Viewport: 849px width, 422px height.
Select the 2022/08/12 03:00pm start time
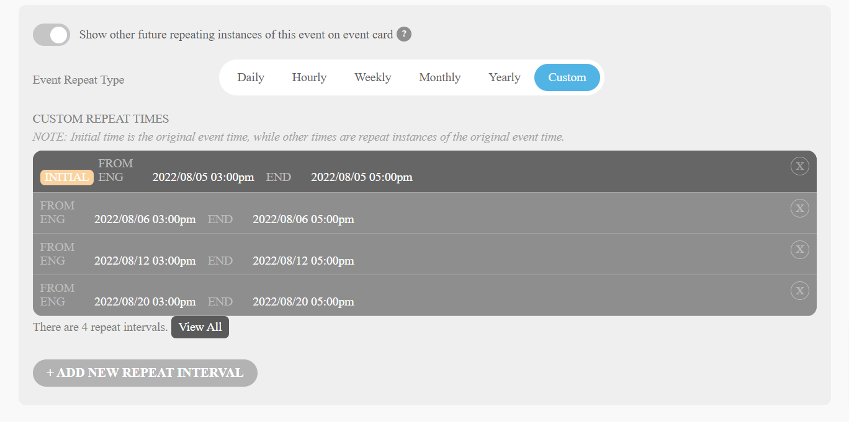pos(145,261)
